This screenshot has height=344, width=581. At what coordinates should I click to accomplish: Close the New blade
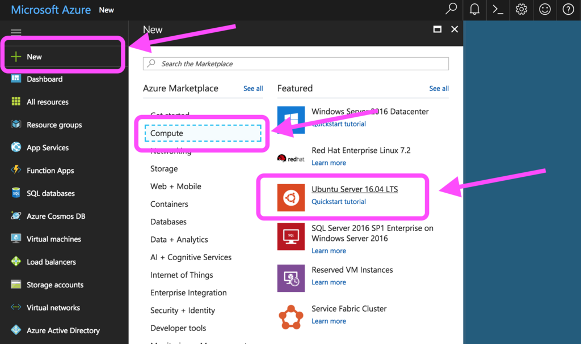coord(454,29)
